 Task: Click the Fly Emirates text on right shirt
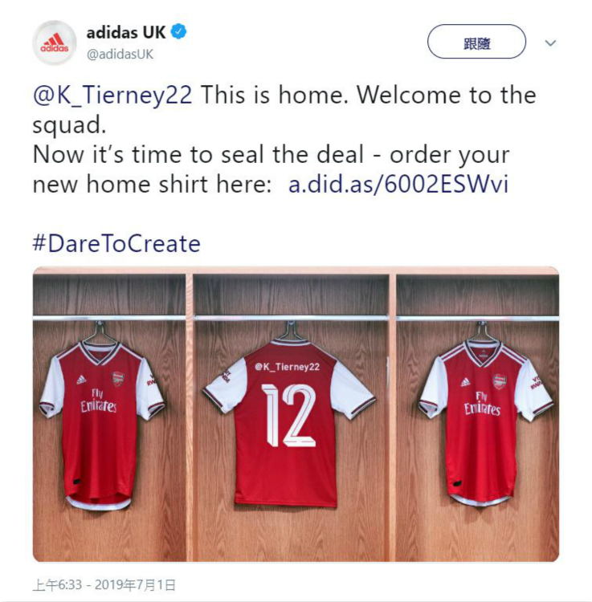pyautogui.click(x=482, y=404)
